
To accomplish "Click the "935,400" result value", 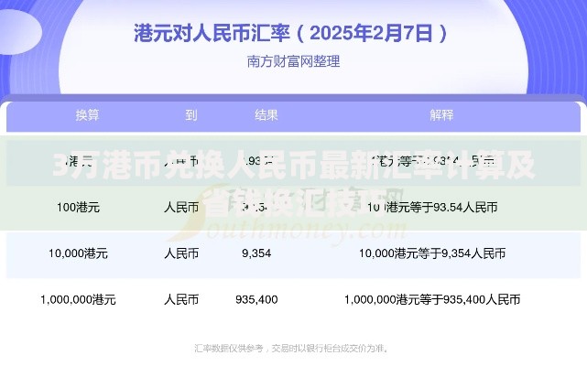I will click(256, 299).
